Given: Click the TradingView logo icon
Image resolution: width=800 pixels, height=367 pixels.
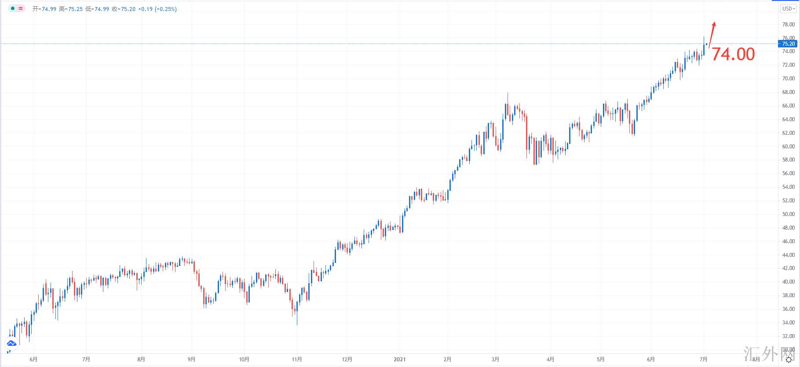Looking at the screenshot, I should click(x=11, y=343).
